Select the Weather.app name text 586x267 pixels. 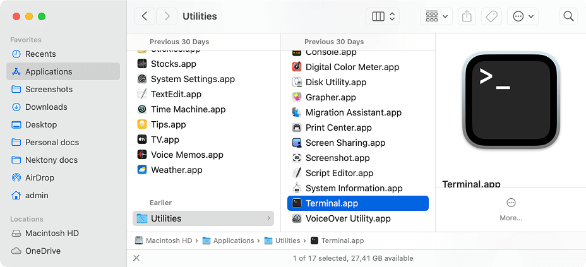tap(177, 170)
